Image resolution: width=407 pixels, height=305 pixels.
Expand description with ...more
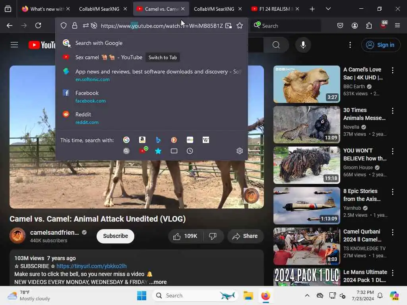coord(158,282)
